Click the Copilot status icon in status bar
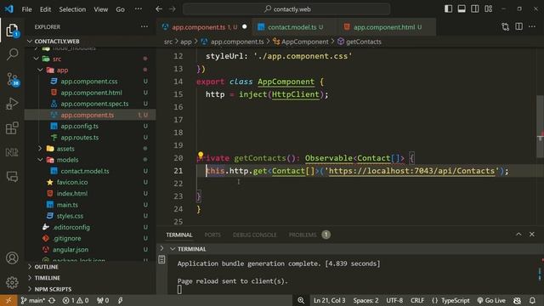Screen dimensions: 544x306 [x=517, y=300]
